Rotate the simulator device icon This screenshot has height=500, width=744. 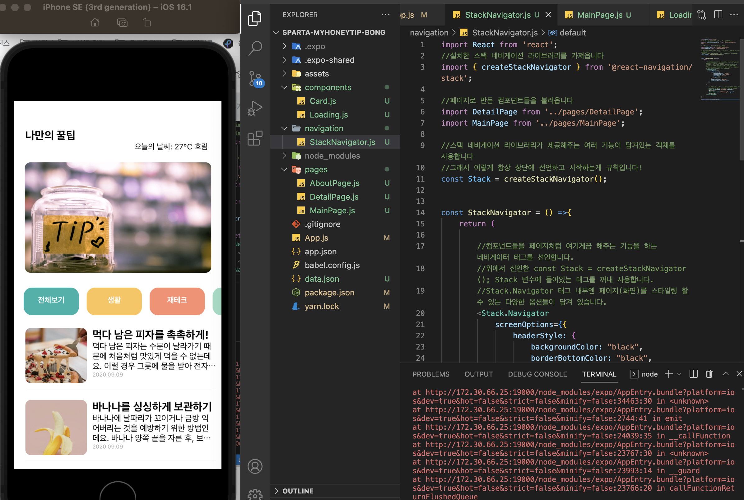point(147,22)
